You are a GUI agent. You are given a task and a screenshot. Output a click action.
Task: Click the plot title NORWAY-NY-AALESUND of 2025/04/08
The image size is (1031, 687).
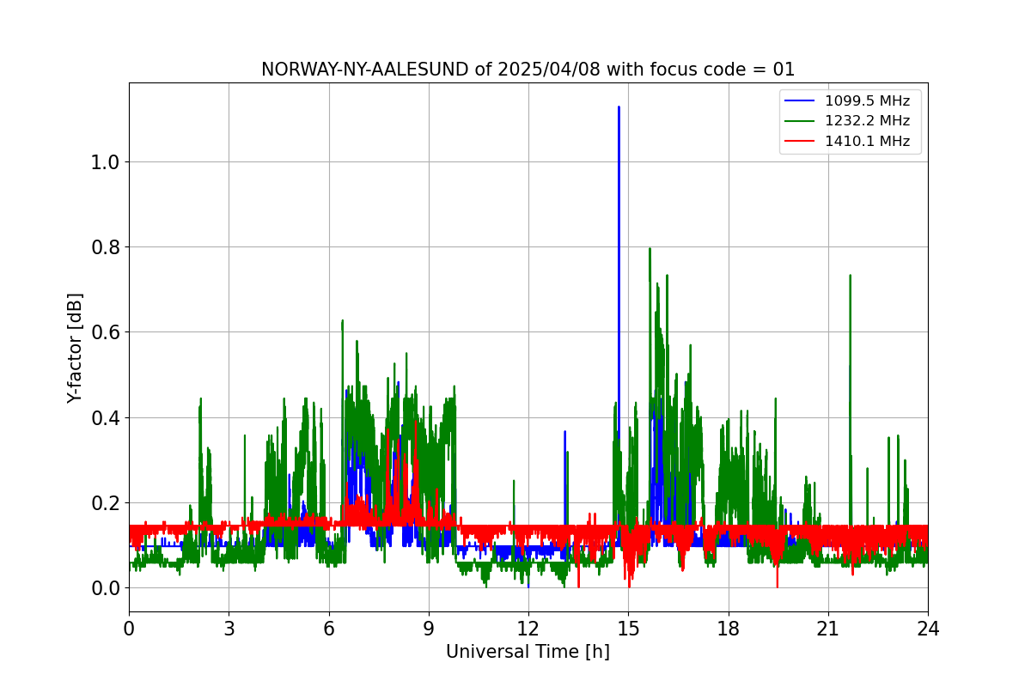click(x=528, y=70)
